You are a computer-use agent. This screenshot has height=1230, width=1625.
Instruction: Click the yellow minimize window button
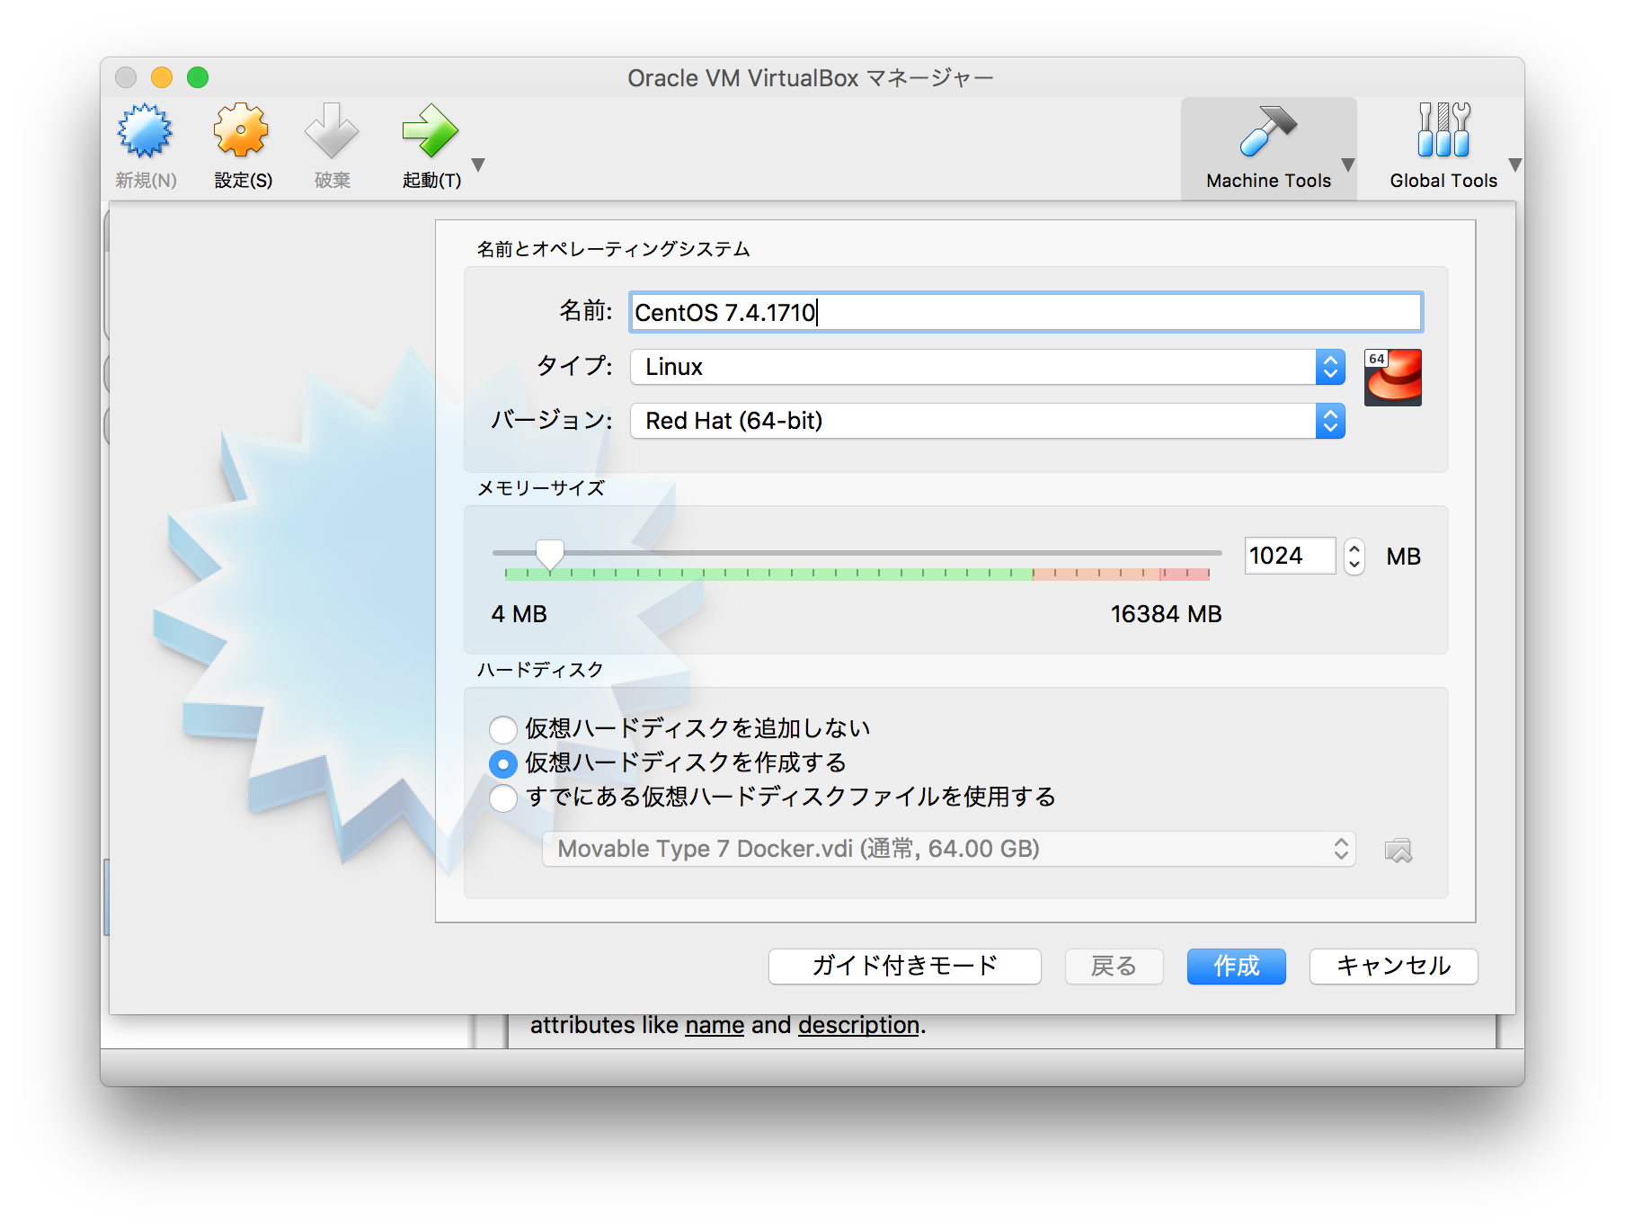click(x=162, y=77)
